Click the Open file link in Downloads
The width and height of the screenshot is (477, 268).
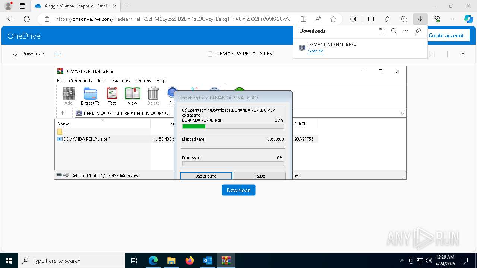pyautogui.click(x=316, y=51)
